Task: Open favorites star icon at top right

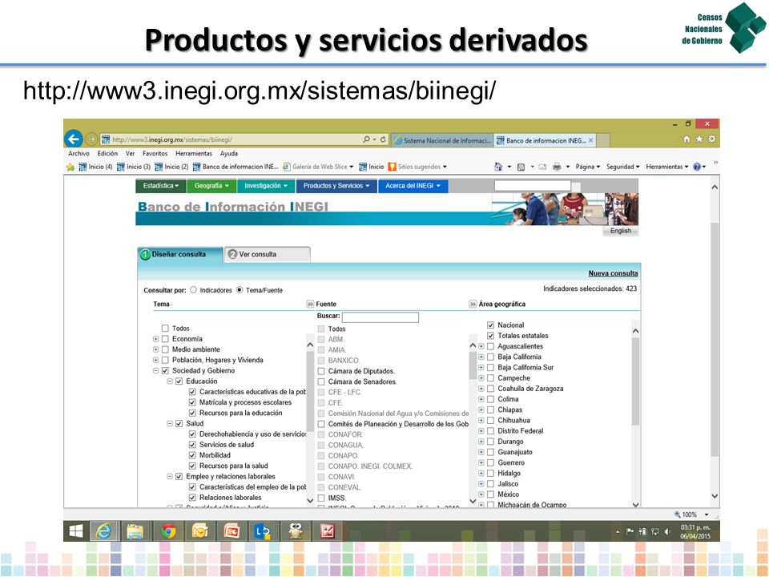Action: 699,139
